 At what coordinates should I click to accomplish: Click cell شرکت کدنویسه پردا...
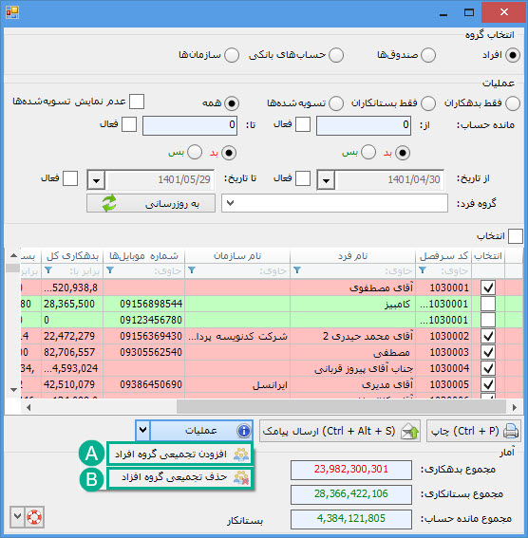point(238,336)
